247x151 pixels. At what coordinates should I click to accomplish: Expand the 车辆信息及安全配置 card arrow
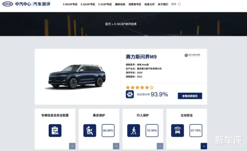[72, 146]
